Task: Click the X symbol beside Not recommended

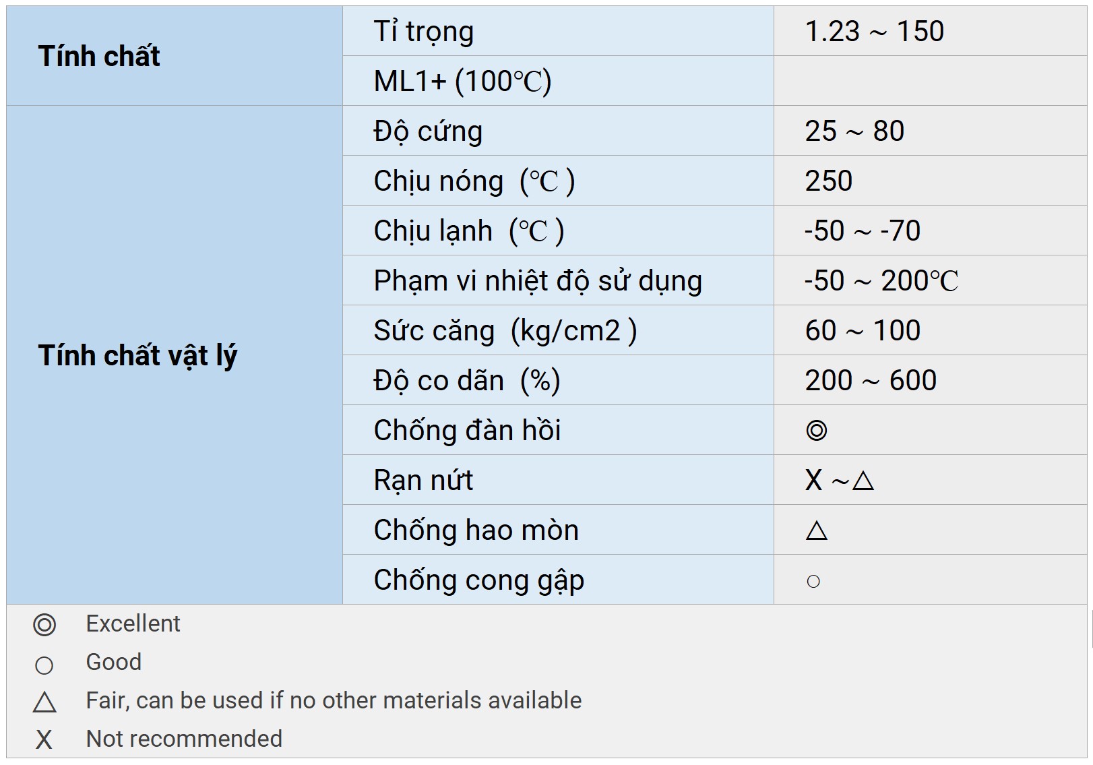Action: pos(44,739)
